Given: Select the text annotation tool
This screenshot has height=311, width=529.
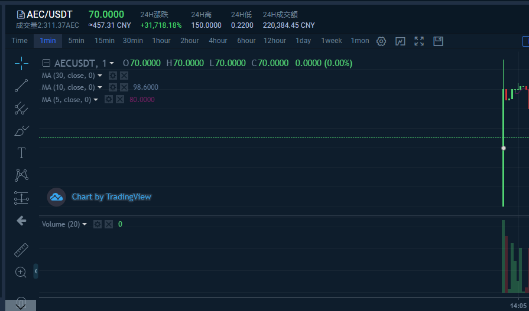Looking at the screenshot, I should coord(21,153).
